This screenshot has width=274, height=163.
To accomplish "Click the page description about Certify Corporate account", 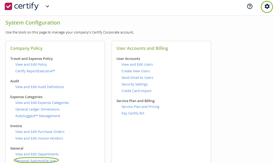I will (x=70, y=32).
